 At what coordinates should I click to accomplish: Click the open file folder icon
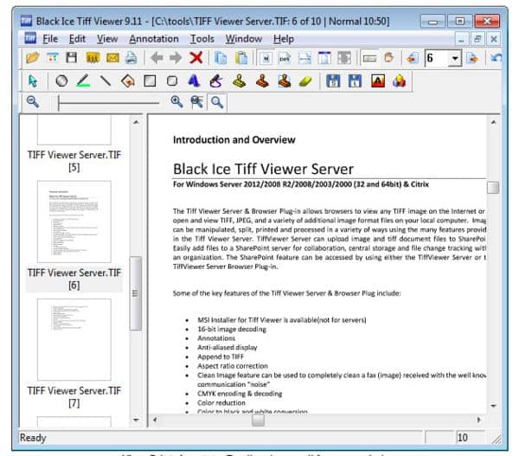click(33, 58)
